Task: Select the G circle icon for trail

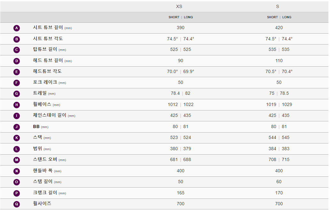Action: 17,94
